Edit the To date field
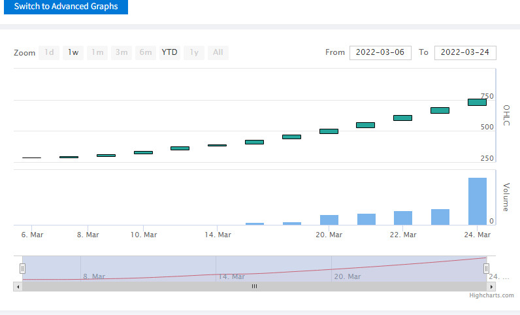The height and width of the screenshot is (315, 520). click(465, 53)
